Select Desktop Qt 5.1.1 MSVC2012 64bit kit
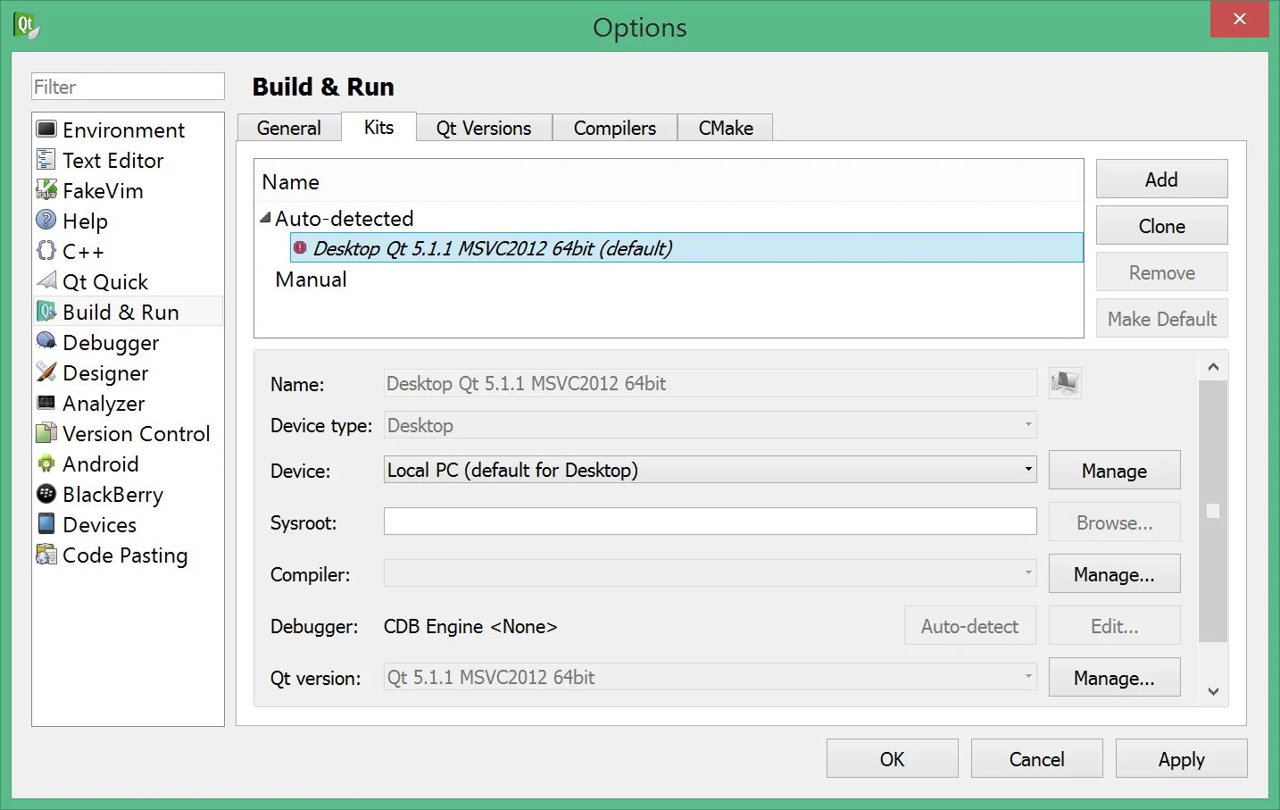This screenshot has height=810, width=1280. pyautogui.click(x=492, y=248)
